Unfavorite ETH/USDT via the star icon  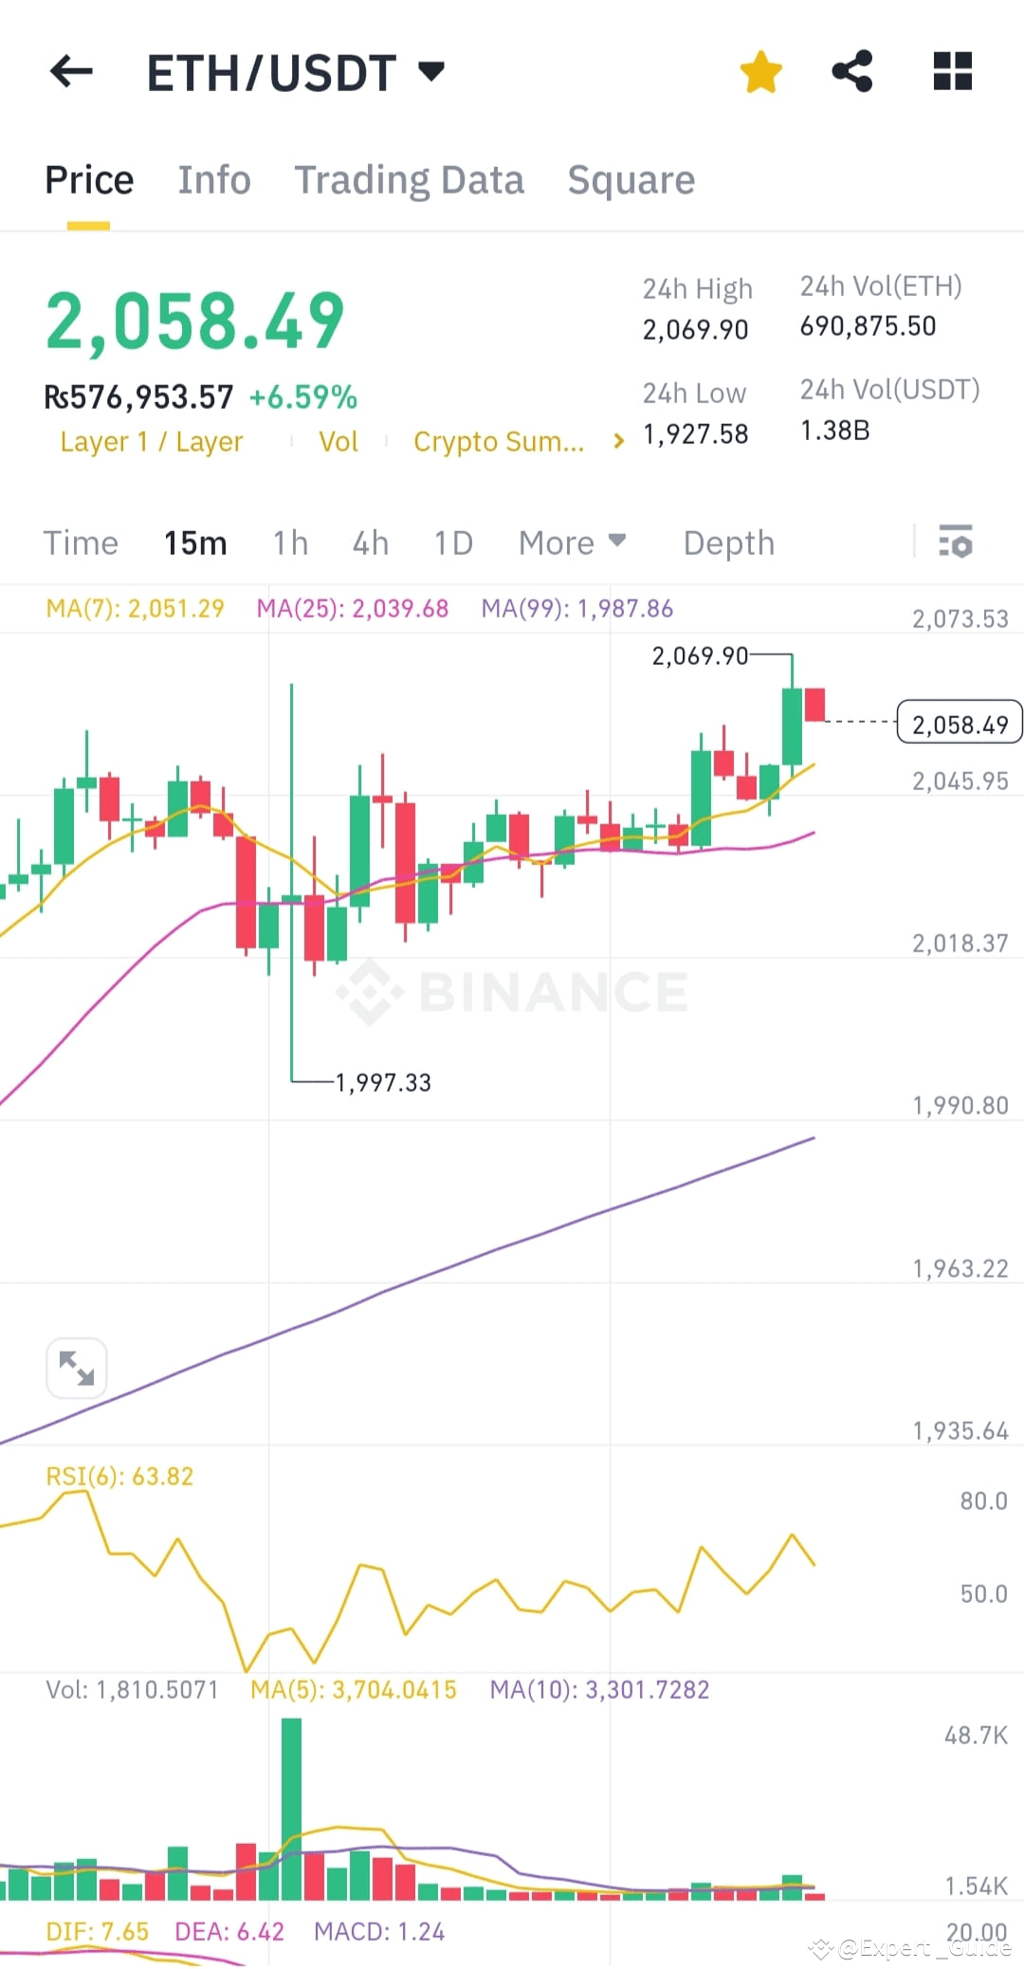761,71
